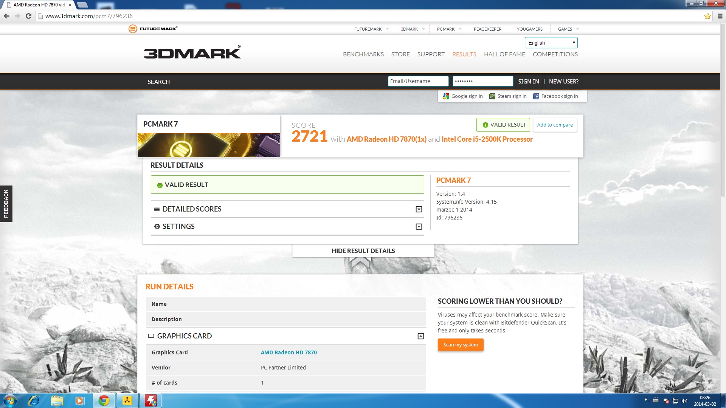Open Windows Start button

click(10, 400)
